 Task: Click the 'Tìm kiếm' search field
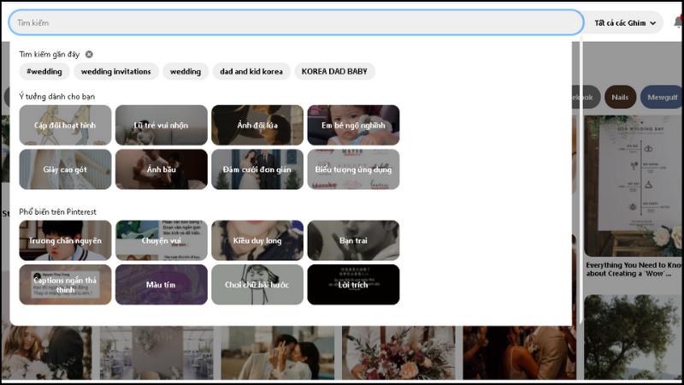click(296, 23)
